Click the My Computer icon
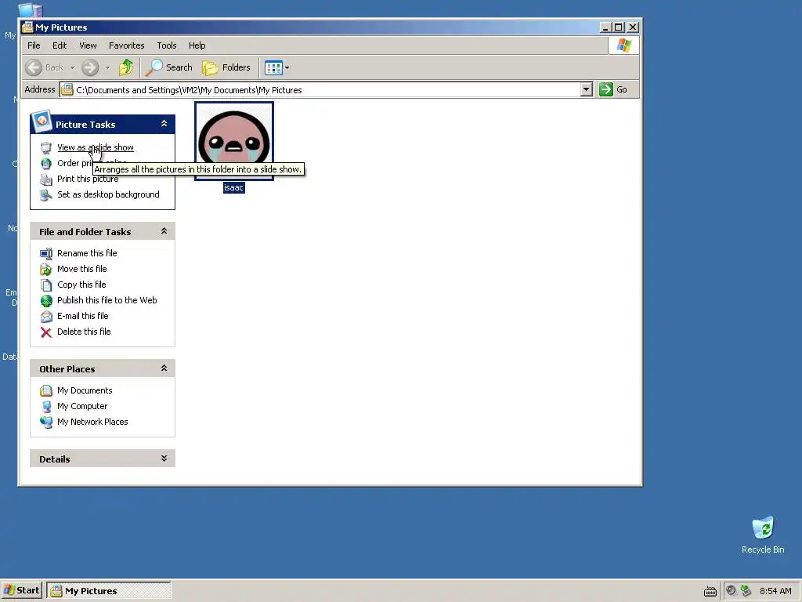The width and height of the screenshot is (802, 602). (46, 407)
